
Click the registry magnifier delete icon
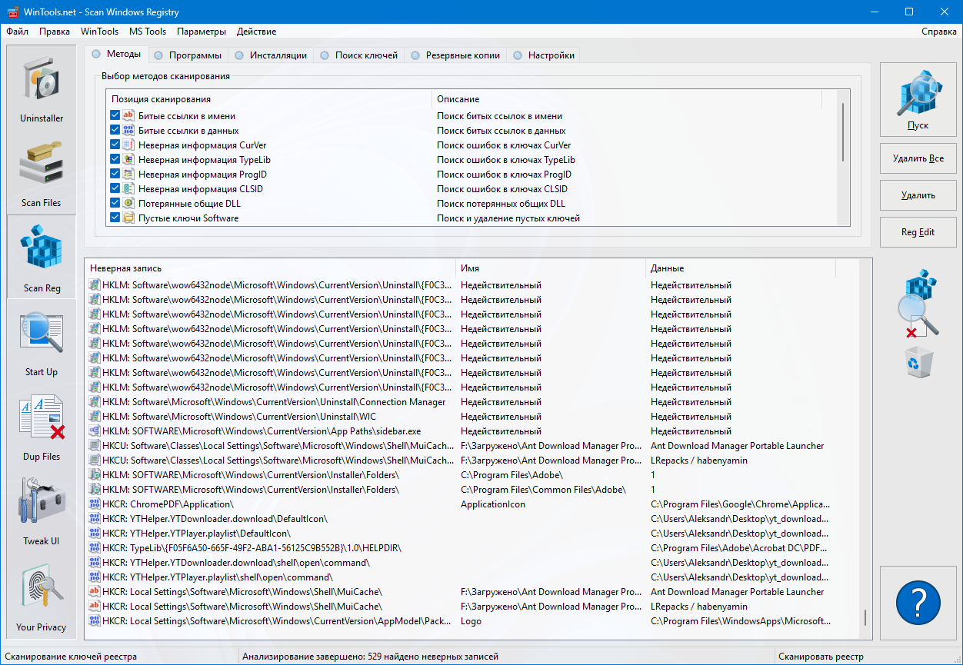[918, 304]
